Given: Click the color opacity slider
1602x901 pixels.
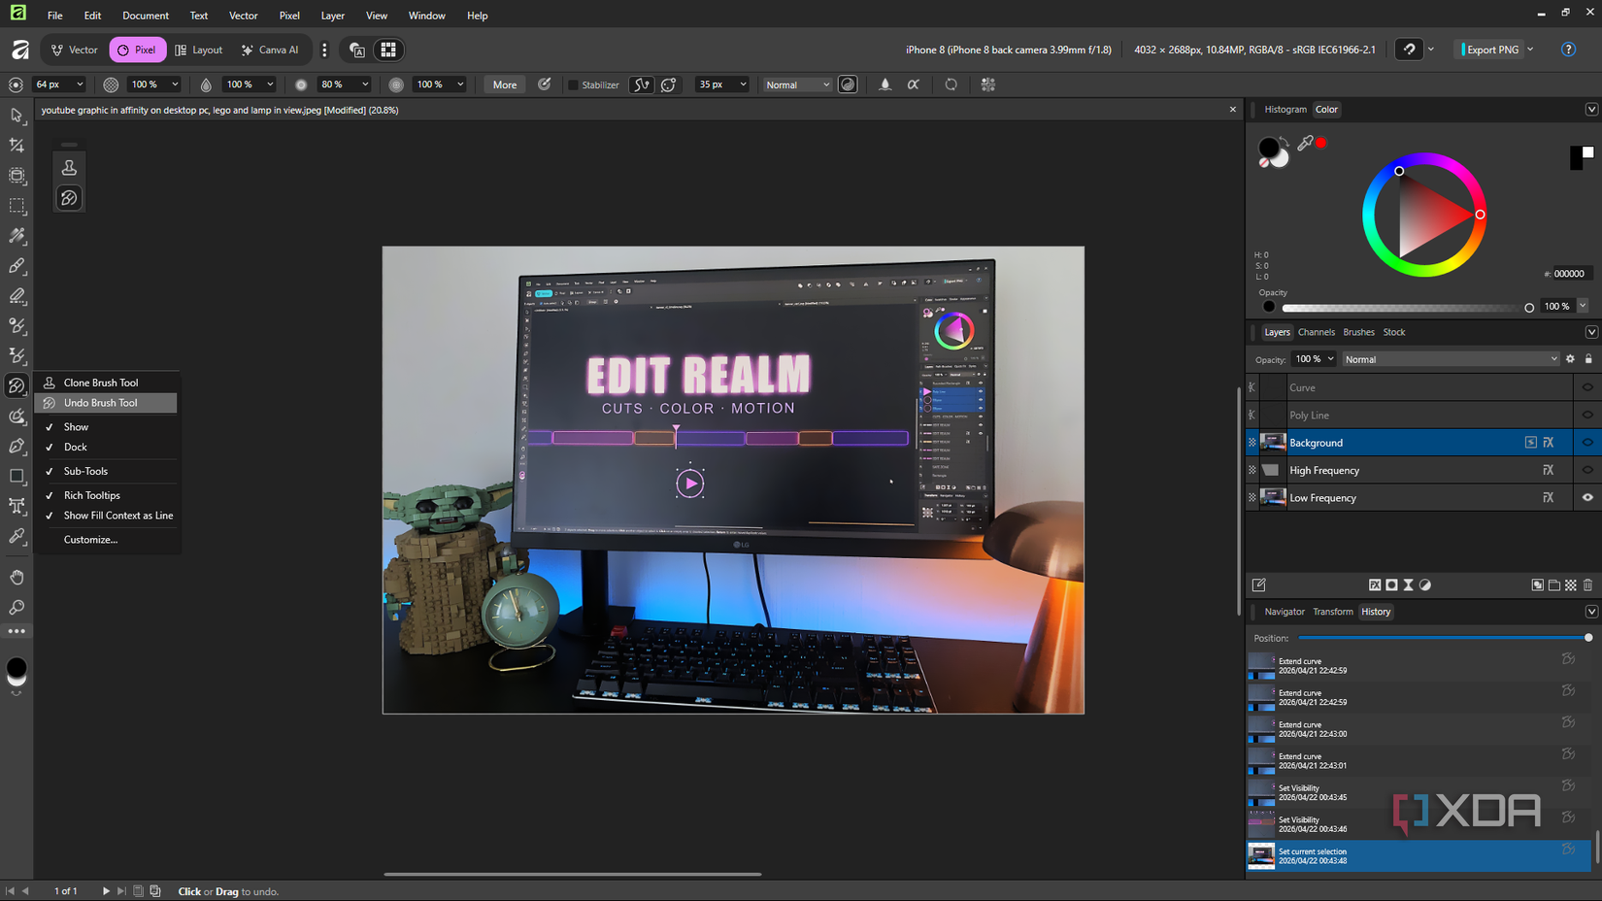Looking at the screenshot, I should pos(1405,308).
